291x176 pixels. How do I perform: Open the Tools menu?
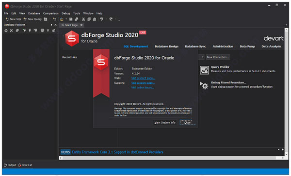click(77, 14)
